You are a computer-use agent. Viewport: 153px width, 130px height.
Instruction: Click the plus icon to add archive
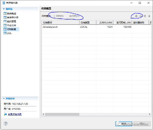pos(136,16)
